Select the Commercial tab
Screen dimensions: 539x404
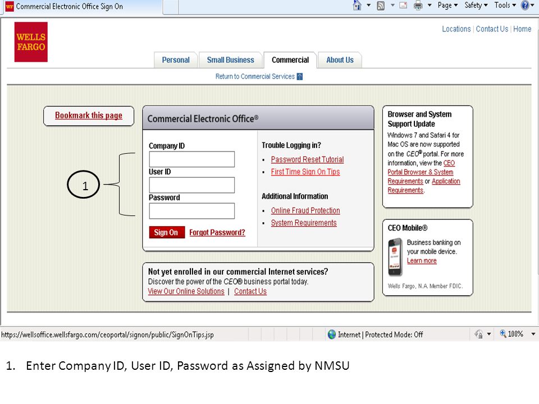[x=290, y=60]
